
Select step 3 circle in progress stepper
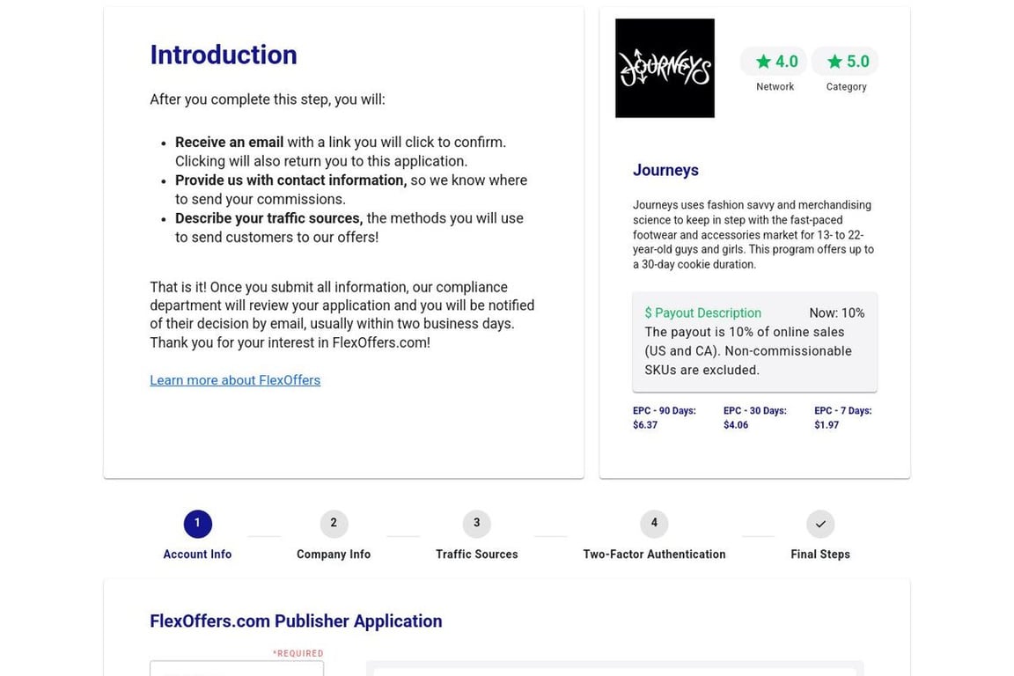(476, 524)
